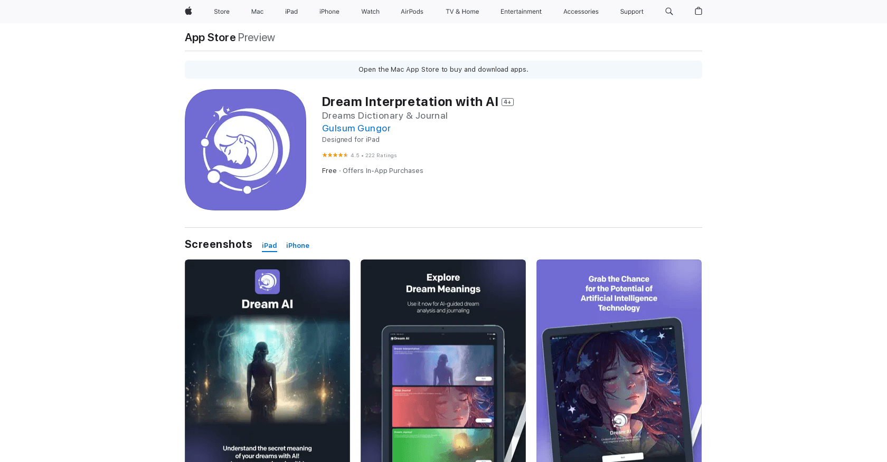This screenshot has width=887, height=462.
Task: Click the 'Dream Interpretation with AI' title
Action: click(x=410, y=102)
